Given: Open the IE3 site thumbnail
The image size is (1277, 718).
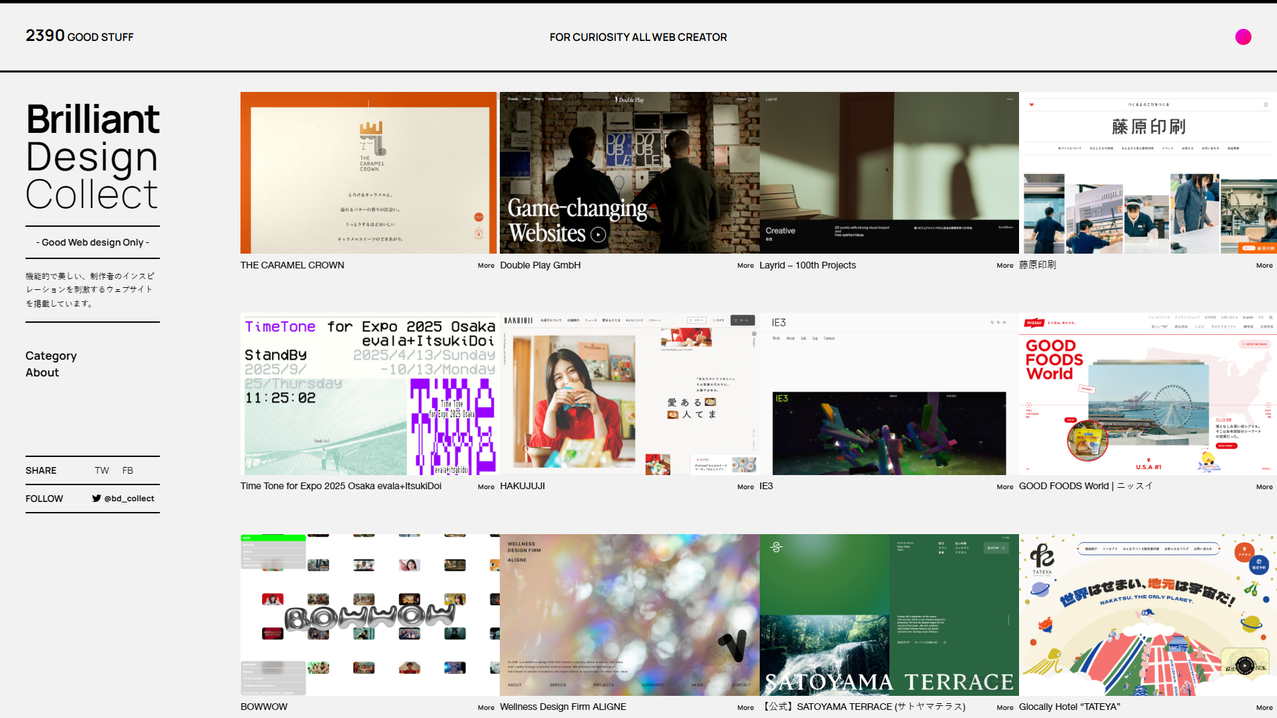Looking at the screenshot, I should tap(889, 394).
